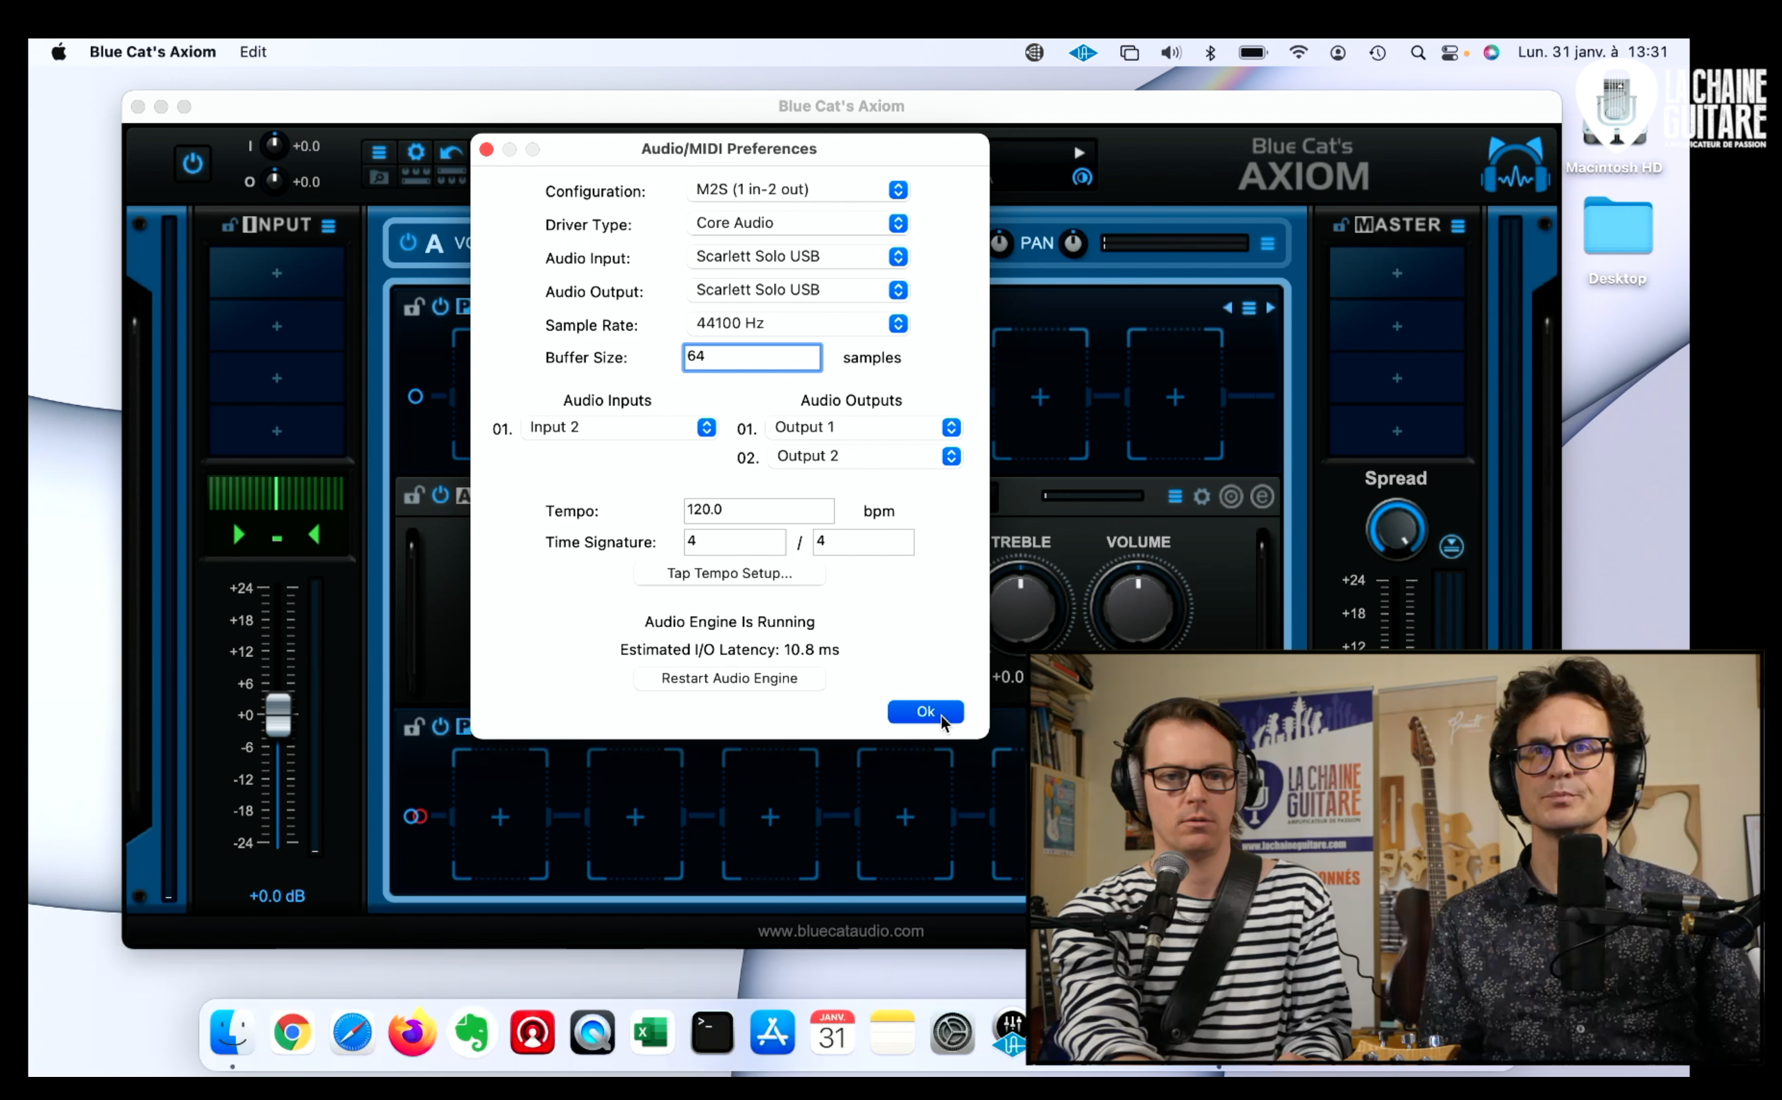Open Spotlight search in the menu bar

1418,53
